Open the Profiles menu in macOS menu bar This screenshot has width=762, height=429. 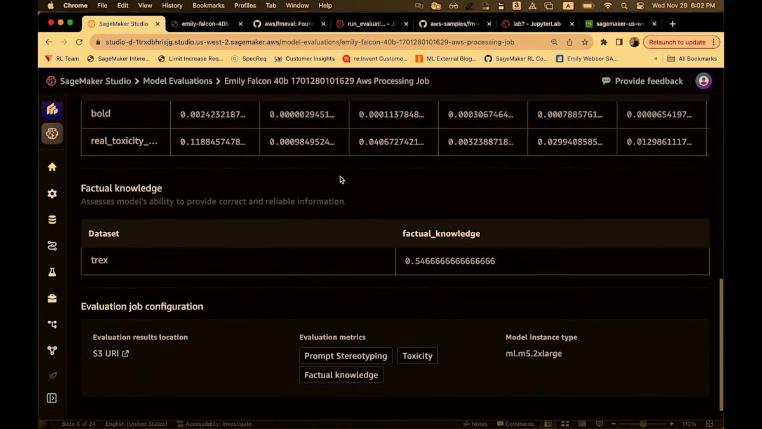[x=245, y=6]
